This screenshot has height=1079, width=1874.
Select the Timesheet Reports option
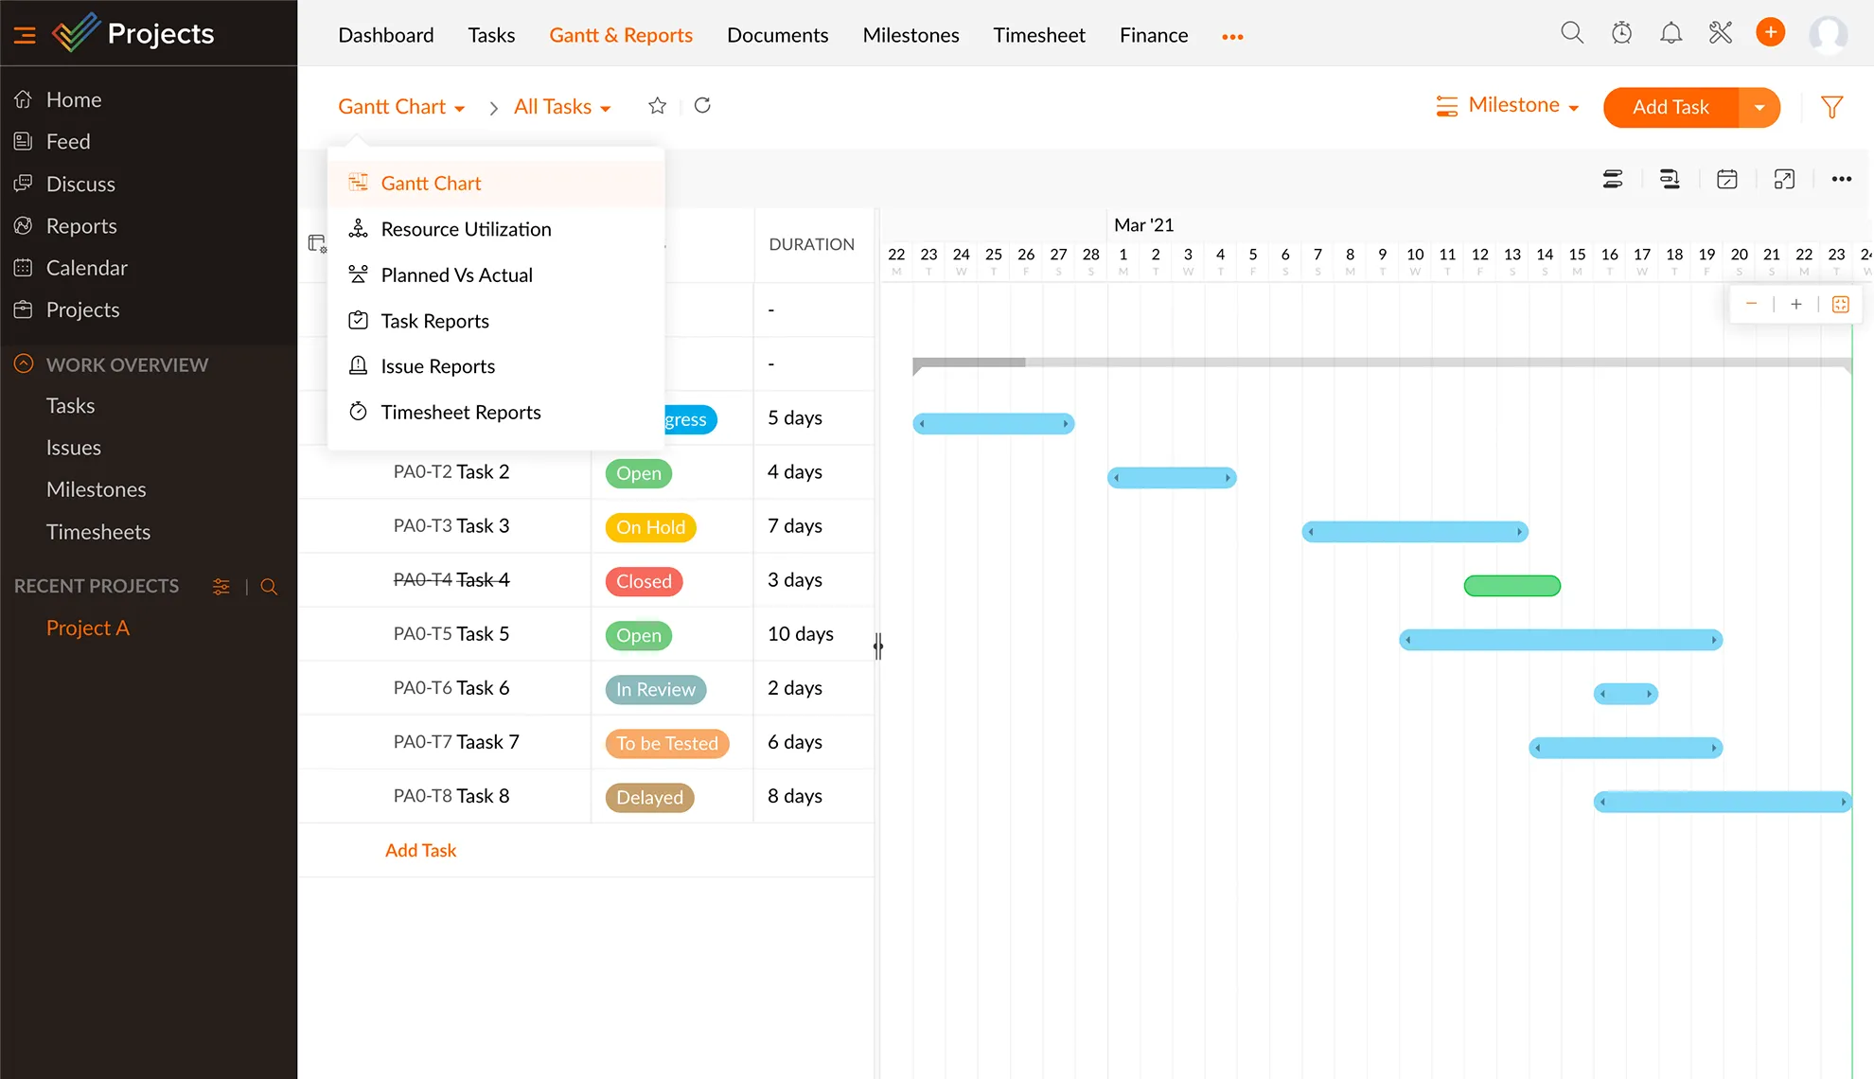(461, 411)
